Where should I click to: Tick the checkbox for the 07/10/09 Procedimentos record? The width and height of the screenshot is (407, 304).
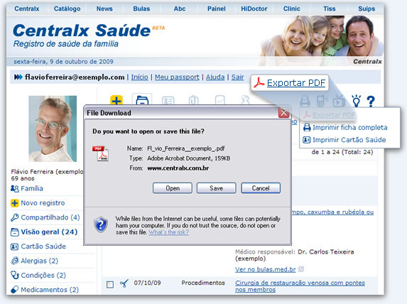[x=110, y=284]
